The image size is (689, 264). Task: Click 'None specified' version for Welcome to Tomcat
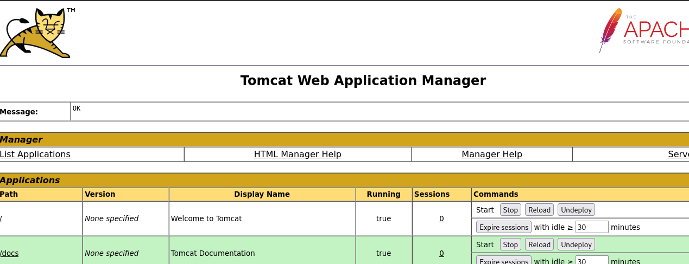pos(111,218)
